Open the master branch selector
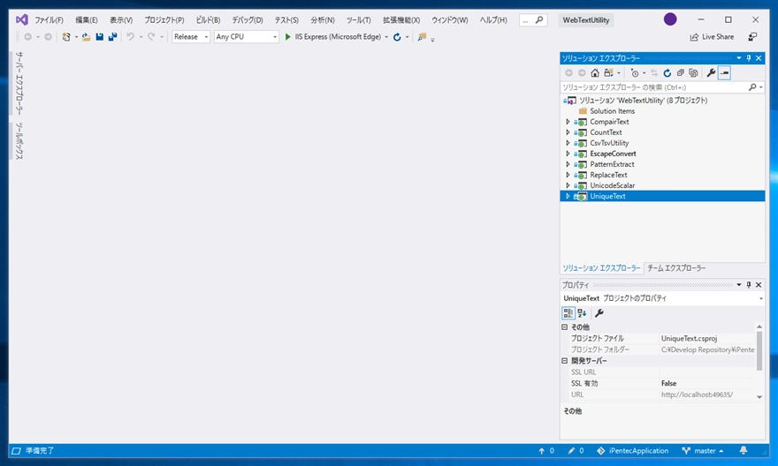Viewport: 778px width, 466px height. pos(703,451)
